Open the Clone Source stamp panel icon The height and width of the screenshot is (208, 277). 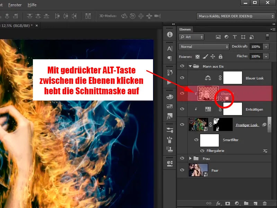pos(170,149)
